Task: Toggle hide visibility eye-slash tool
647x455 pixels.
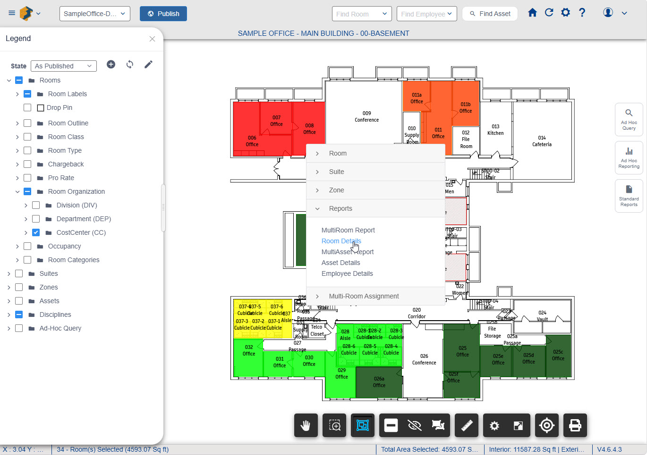Action: [415, 425]
